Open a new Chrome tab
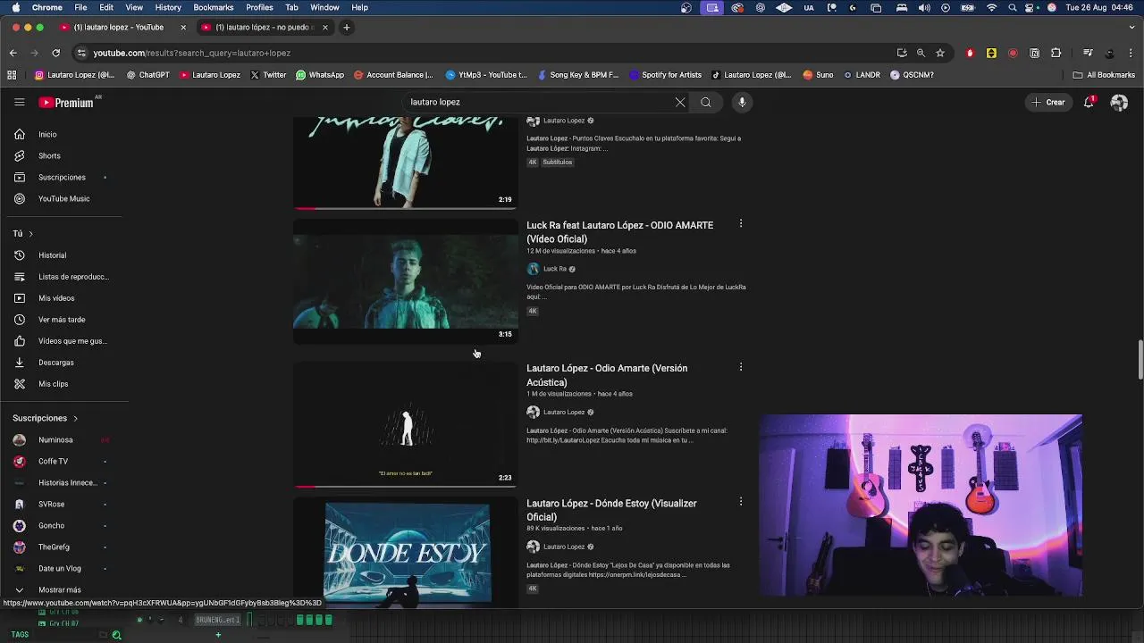 tap(347, 27)
